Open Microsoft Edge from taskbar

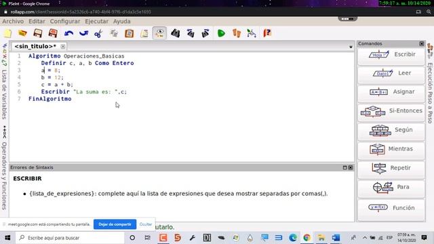pos(293,238)
